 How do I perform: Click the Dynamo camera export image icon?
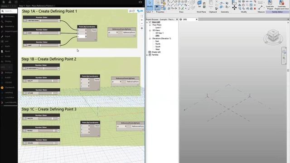(x=140, y=2)
